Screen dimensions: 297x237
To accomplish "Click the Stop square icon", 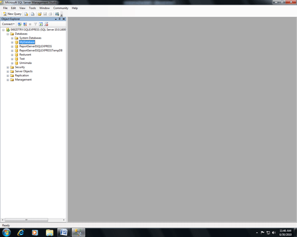I will pos(30,24).
